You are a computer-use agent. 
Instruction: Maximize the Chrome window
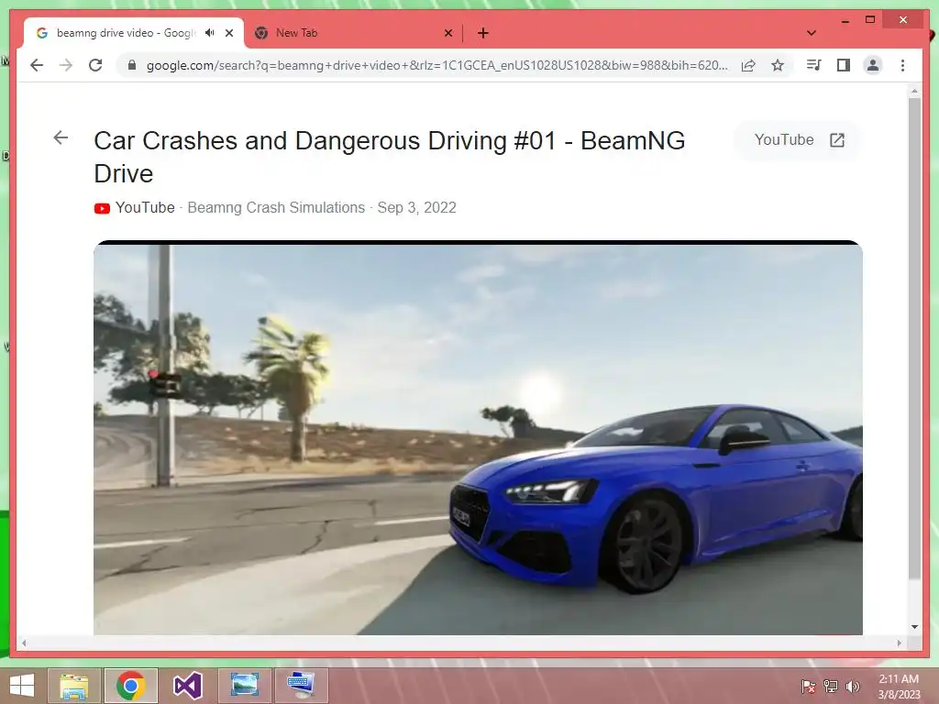[870, 20]
